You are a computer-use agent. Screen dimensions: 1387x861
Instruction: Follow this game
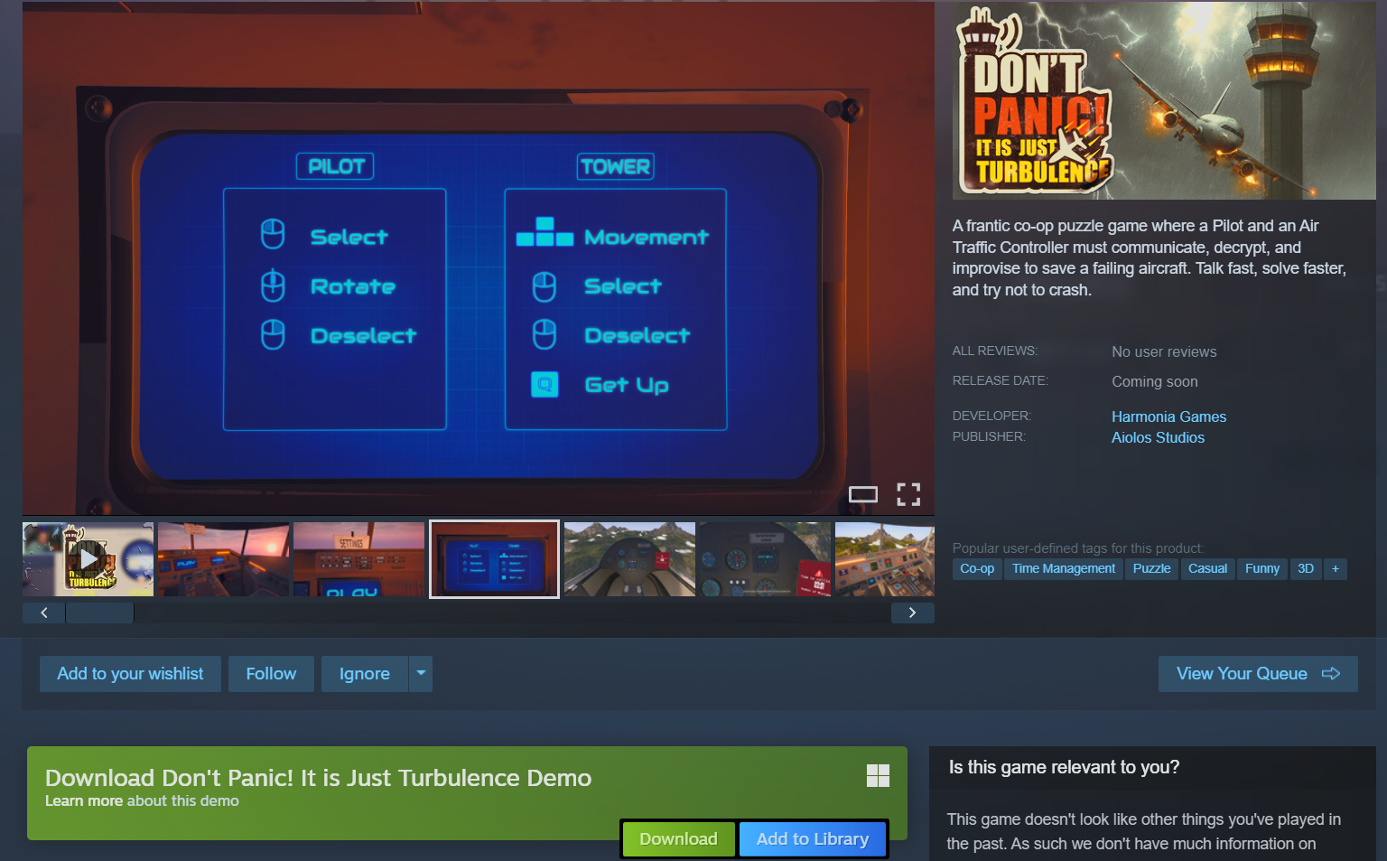point(271,674)
